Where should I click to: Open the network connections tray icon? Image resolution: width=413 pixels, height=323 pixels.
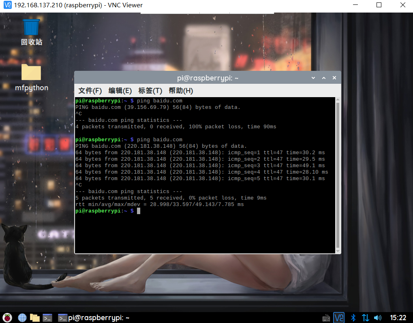point(365,318)
